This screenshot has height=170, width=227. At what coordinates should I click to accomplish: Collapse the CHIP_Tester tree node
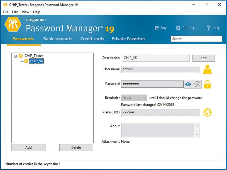pos(16,56)
